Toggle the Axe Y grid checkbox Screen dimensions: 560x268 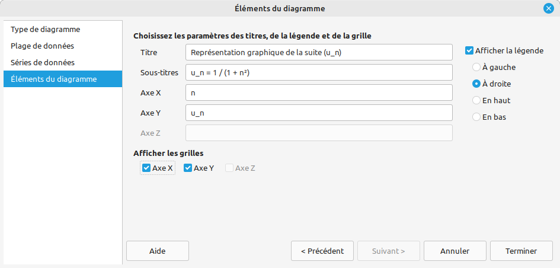(x=188, y=168)
